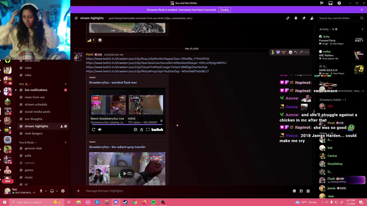Add channel to SUZ category

coord(65,84)
